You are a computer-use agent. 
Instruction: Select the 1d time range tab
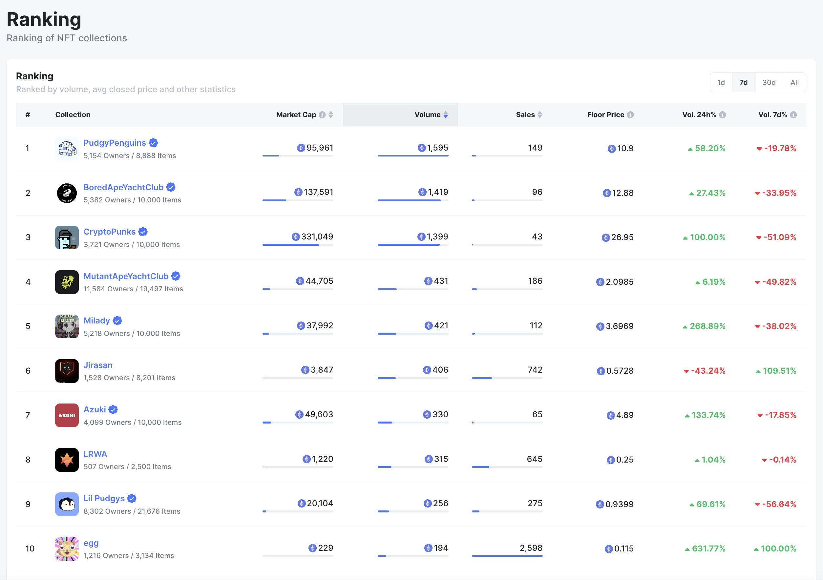pyautogui.click(x=721, y=82)
